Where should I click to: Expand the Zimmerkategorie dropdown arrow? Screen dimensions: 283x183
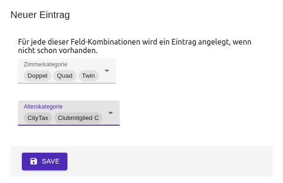[x=107, y=71]
